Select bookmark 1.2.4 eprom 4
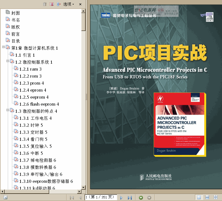 pyautogui.click(x=33, y=90)
